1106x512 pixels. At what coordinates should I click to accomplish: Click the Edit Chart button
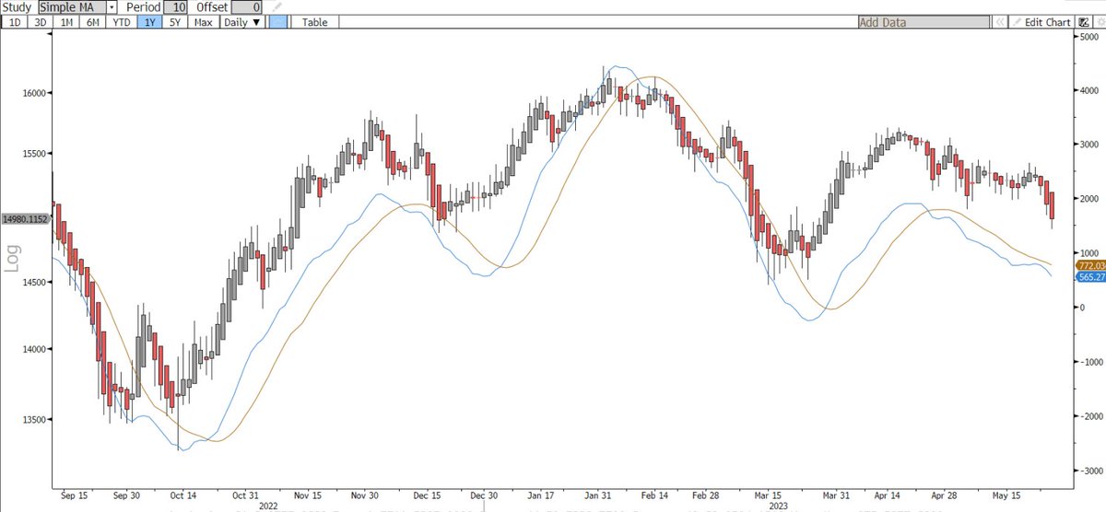[1041, 22]
